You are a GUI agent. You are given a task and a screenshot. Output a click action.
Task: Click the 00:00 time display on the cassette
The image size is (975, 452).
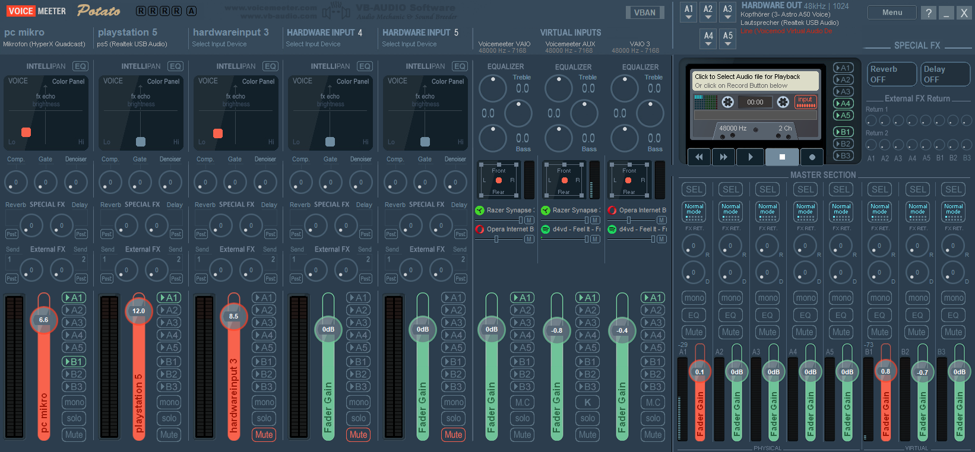click(x=755, y=102)
